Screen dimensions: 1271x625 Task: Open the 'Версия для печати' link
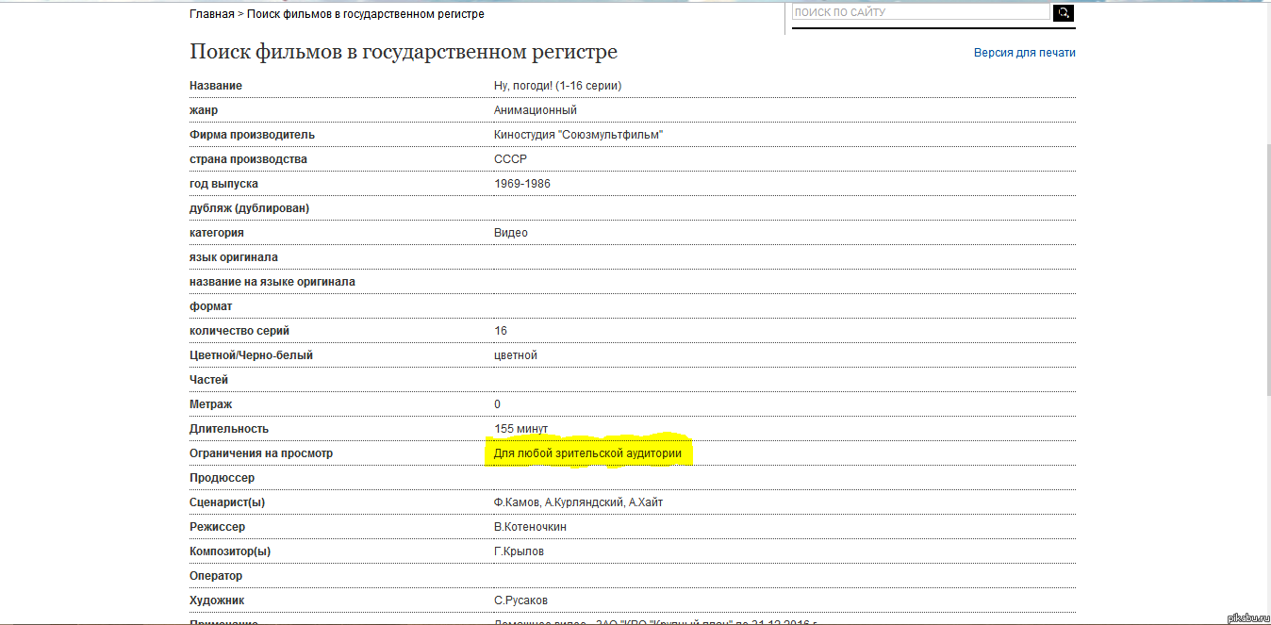pyautogui.click(x=1024, y=53)
